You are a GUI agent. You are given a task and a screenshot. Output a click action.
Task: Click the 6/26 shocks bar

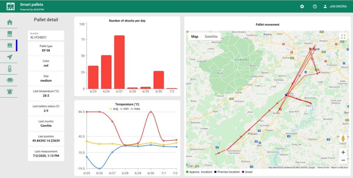point(106,72)
